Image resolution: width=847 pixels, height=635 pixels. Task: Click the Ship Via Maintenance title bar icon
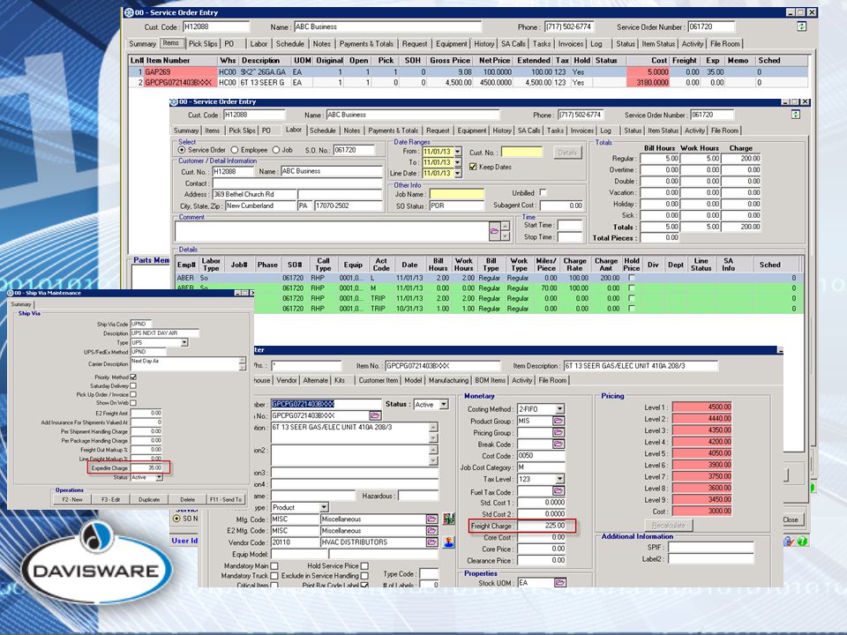click(x=11, y=293)
